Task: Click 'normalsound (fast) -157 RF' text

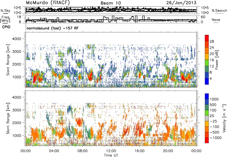Action: pyautogui.click(x=52, y=28)
